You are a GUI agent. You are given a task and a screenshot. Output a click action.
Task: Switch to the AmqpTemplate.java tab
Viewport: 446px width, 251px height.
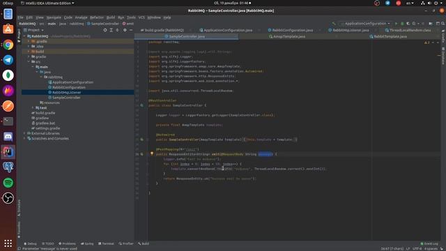pyautogui.click(x=286, y=36)
